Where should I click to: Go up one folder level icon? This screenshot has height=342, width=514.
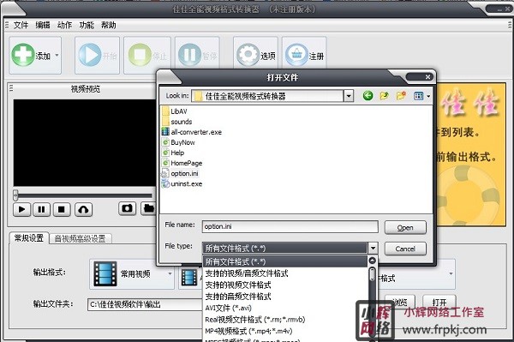[384, 96]
